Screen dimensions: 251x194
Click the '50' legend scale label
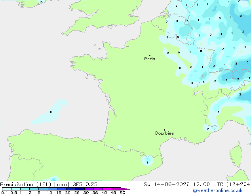[x=123, y=192]
